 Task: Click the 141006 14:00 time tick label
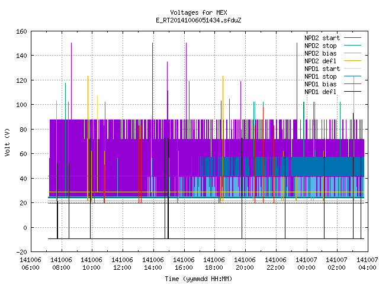153,263
